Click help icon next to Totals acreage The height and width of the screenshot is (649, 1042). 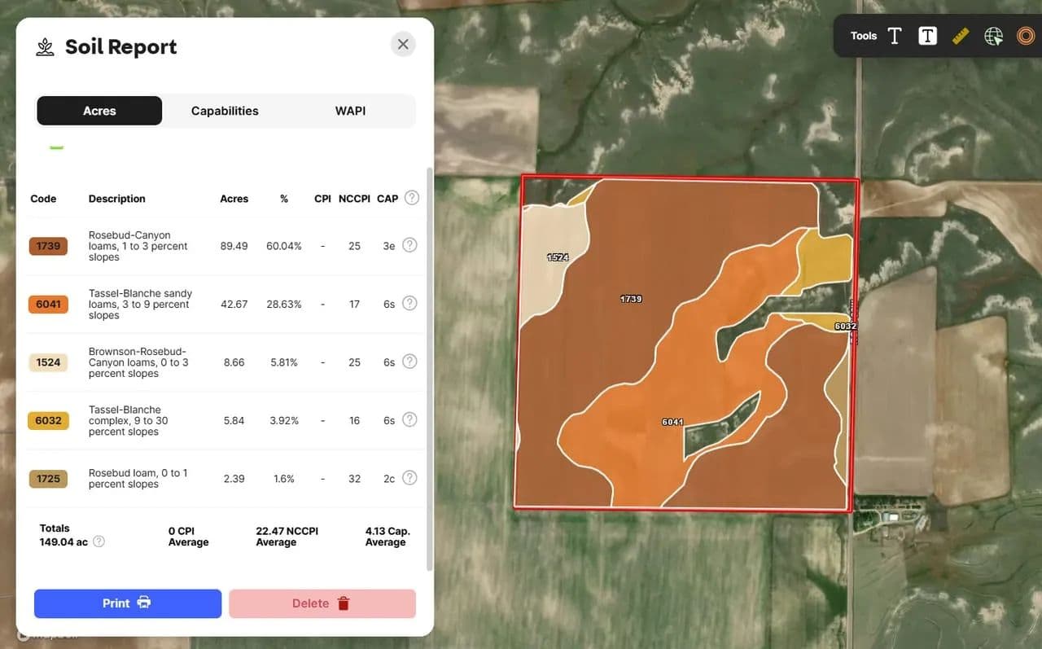tap(99, 542)
